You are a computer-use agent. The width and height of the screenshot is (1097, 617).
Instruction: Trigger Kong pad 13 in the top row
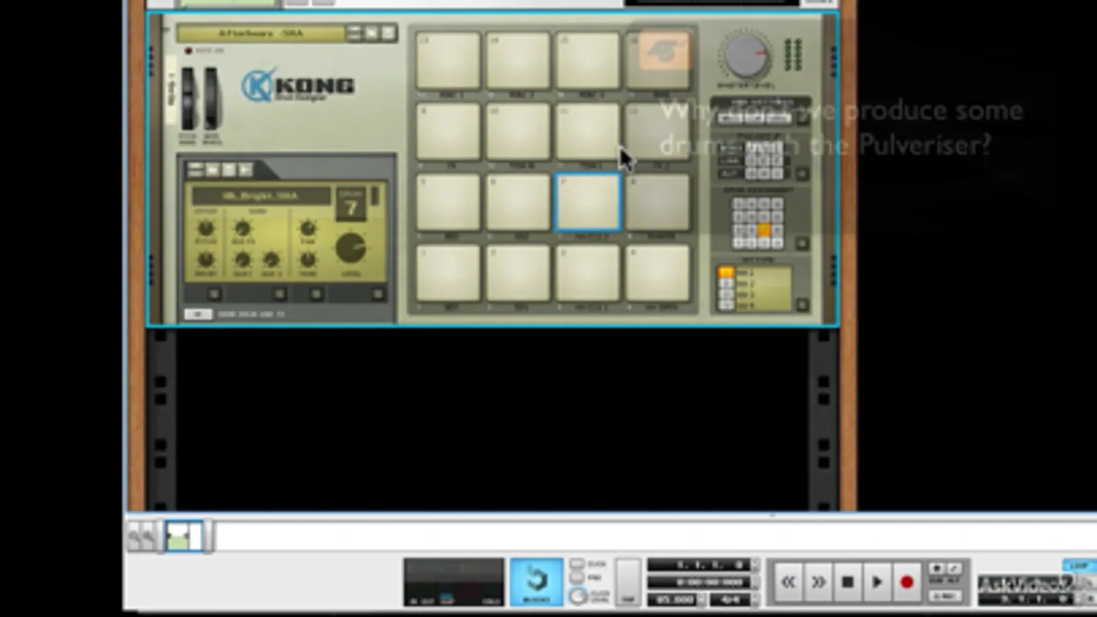tap(448, 60)
